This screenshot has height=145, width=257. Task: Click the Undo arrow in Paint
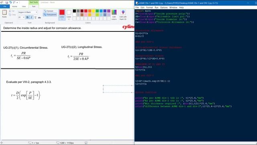click(10, 2)
